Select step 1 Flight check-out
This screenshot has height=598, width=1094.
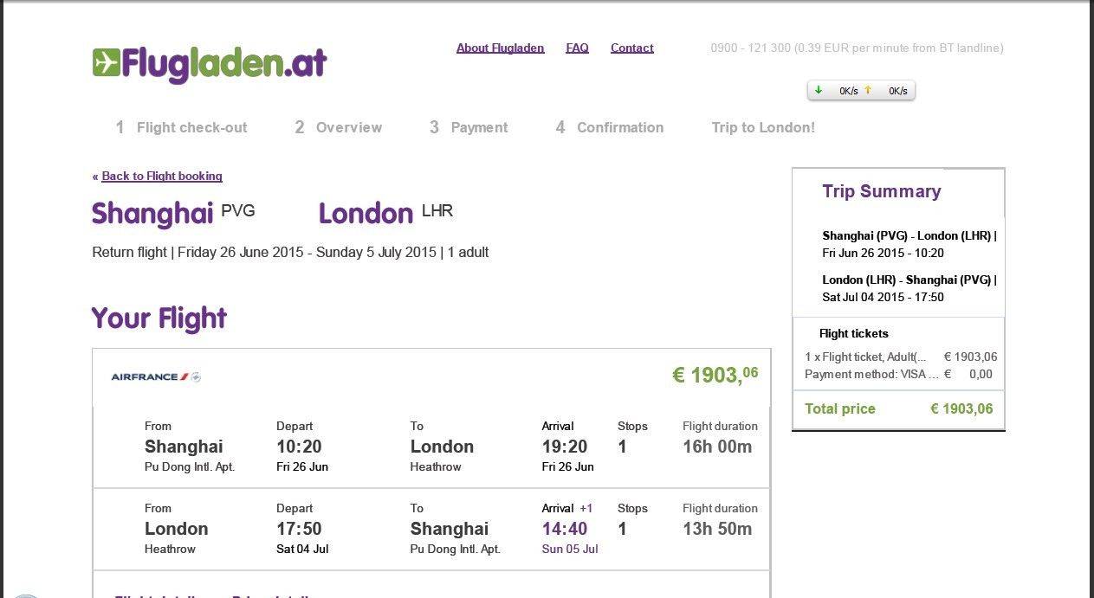pyautogui.click(x=182, y=127)
